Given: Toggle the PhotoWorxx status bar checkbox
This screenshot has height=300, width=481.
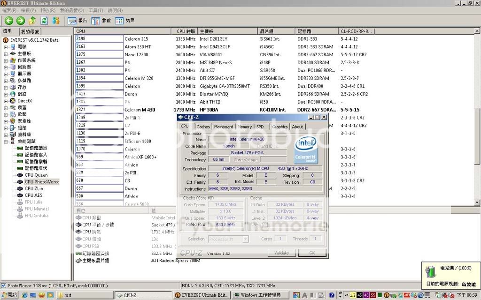Looking at the screenshot, I should click(4, 285).
